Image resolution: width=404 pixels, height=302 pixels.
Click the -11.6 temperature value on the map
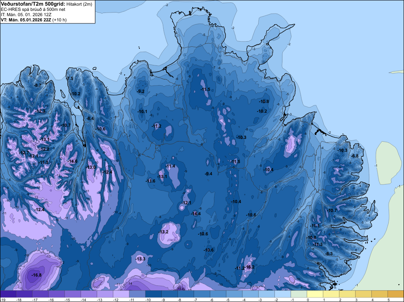pos(150,181)
